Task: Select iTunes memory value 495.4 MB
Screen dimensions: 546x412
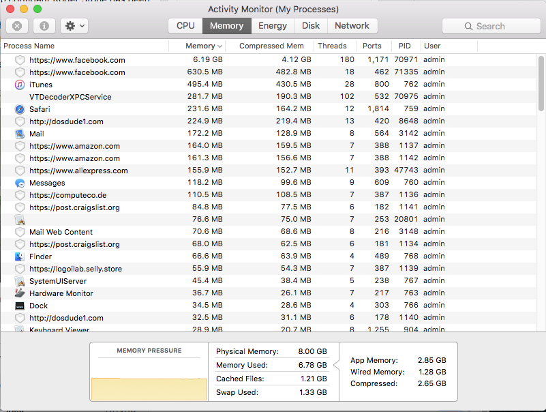Action: point(204,85)
